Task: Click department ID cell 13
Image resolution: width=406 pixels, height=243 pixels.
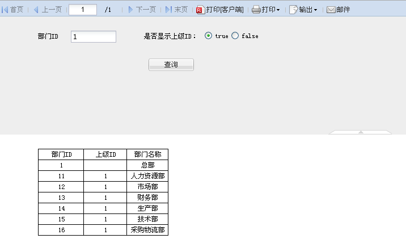Action: pyautogui.click(x=61, y=198)
